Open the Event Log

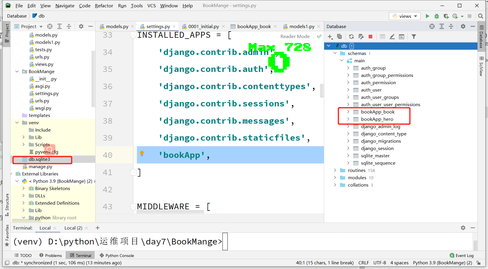click(462, 255)
